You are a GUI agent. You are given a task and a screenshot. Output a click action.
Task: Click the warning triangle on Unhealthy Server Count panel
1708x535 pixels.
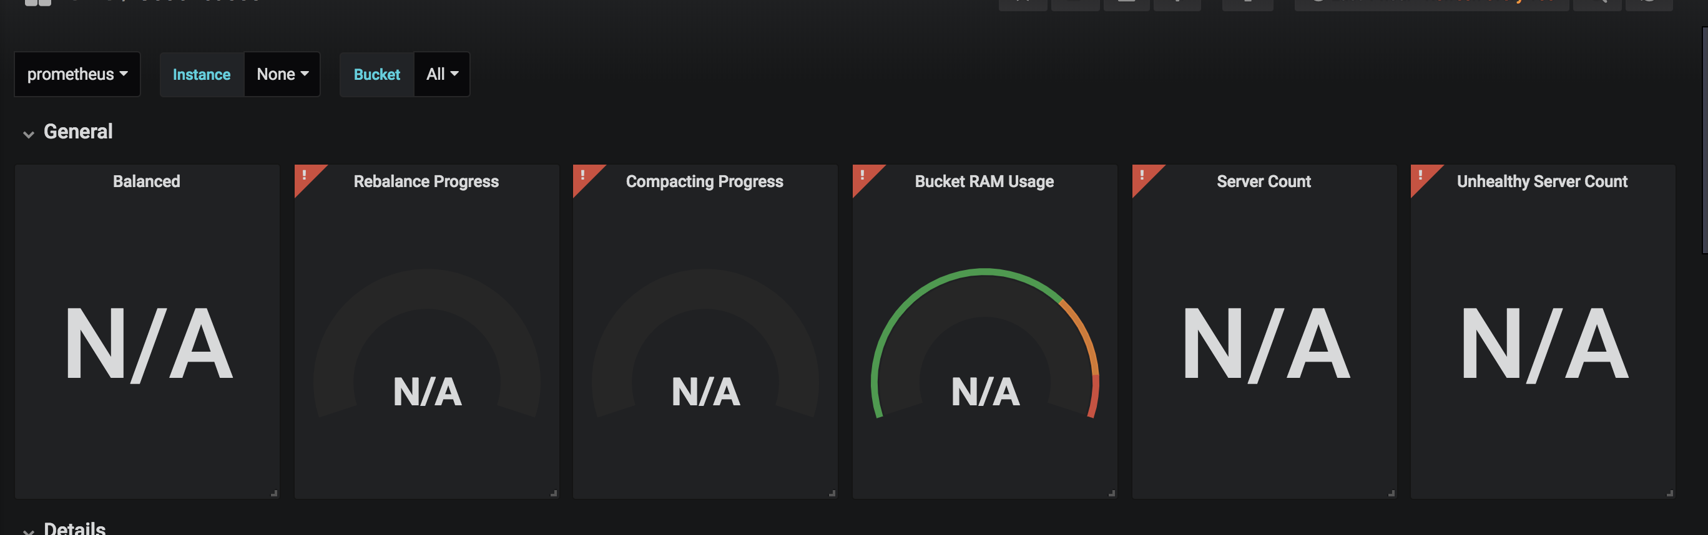pos(1421,176)
